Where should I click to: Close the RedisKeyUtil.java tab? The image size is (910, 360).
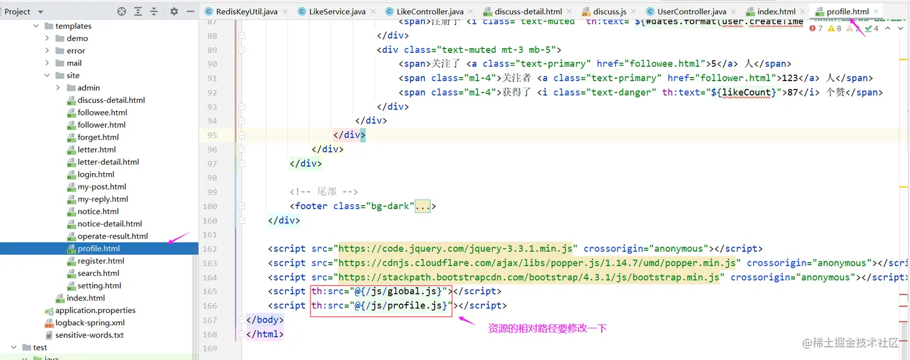point(286,11)
